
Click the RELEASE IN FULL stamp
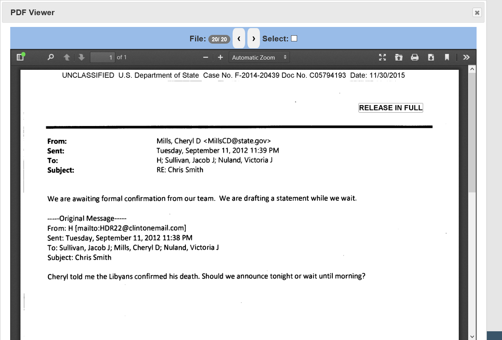pos(391,108)
